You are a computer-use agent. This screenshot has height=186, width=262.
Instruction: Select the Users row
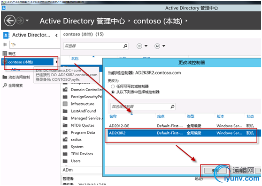(x=83, y=161)
